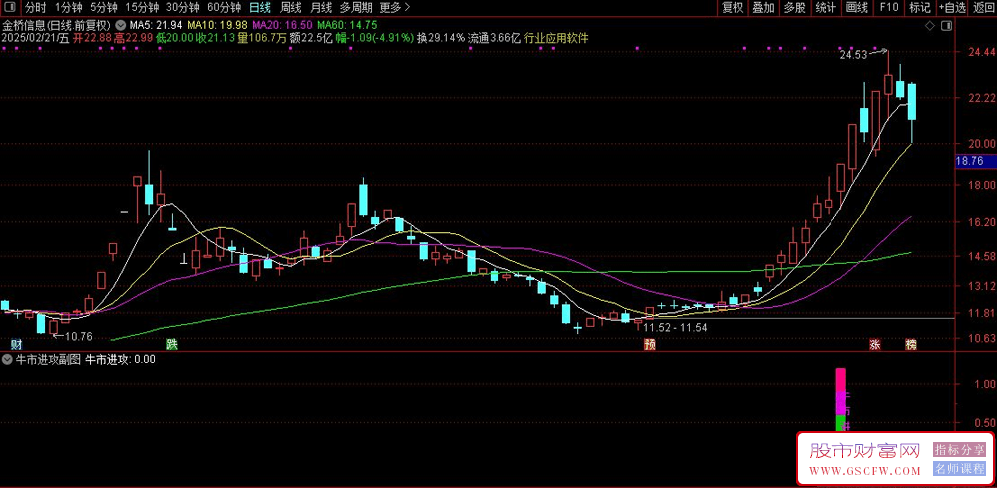The width and height of the screenshot is (997, 488).
Task: Click the 11.52 - 11.54 gap label
Action: (675, 328)
